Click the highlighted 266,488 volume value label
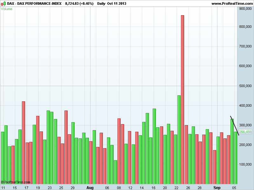The width and height of the screenshot is (254, 190). pos(245,132)
